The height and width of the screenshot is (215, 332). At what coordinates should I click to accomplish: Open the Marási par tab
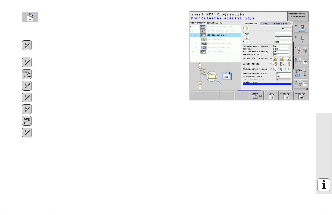280,24
